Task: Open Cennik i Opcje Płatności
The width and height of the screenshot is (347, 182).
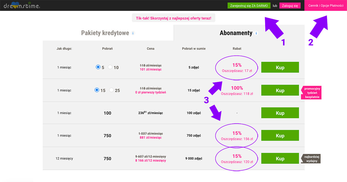Action: coord(326,6)
